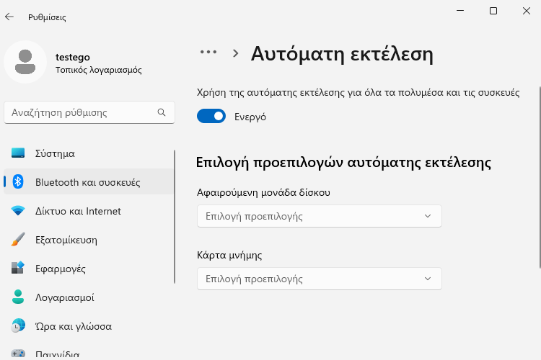This screenshot has width=541, height=360.
Task: Expand the breadcrumb ellipsis menu
Action: [x=208, y=53]
